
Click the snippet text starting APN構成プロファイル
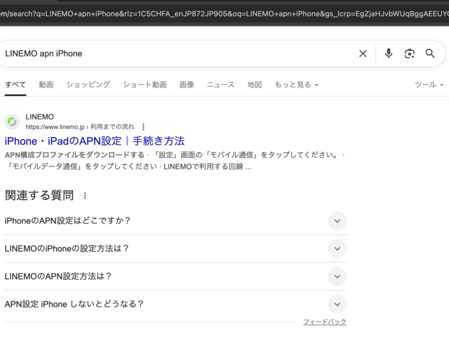click(175, 160)
